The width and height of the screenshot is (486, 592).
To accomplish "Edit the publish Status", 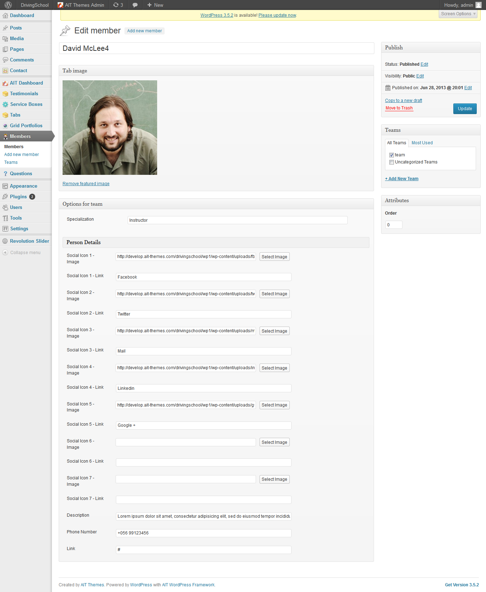I will pos(424,64).
